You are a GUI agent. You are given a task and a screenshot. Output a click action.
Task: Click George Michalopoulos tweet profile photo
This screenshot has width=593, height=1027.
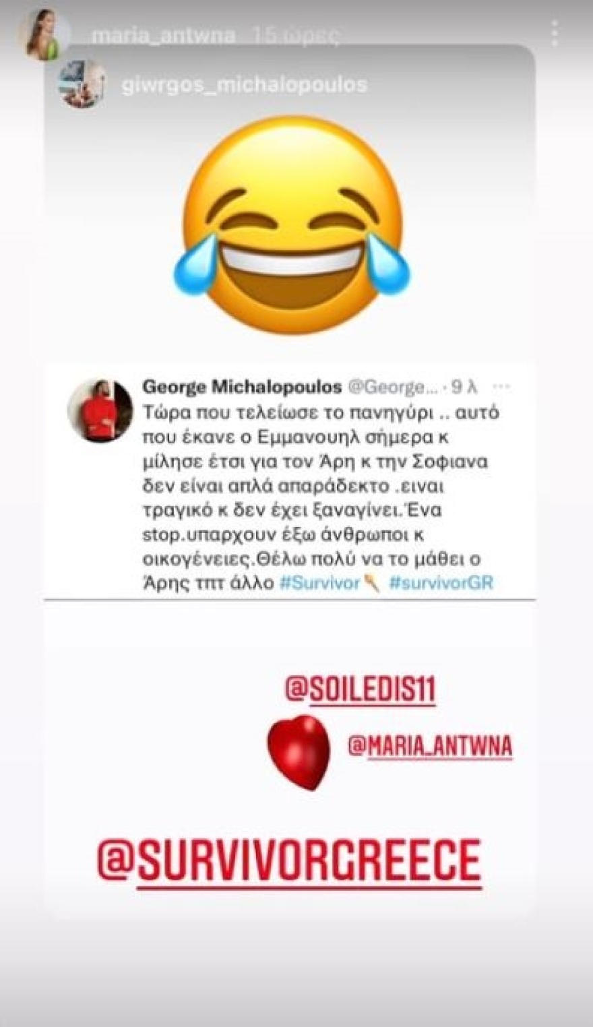(x=100, y=410)
